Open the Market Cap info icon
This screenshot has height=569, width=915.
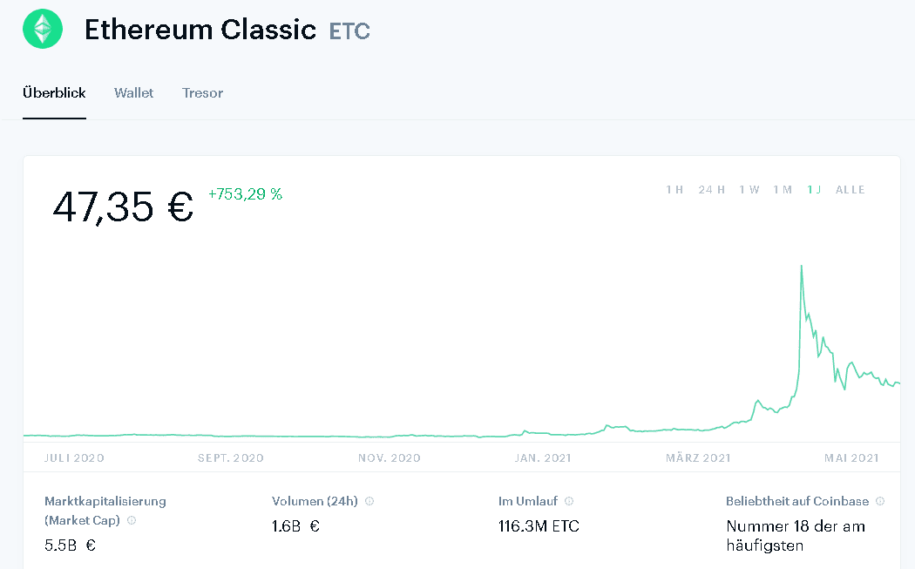(132, 520)
